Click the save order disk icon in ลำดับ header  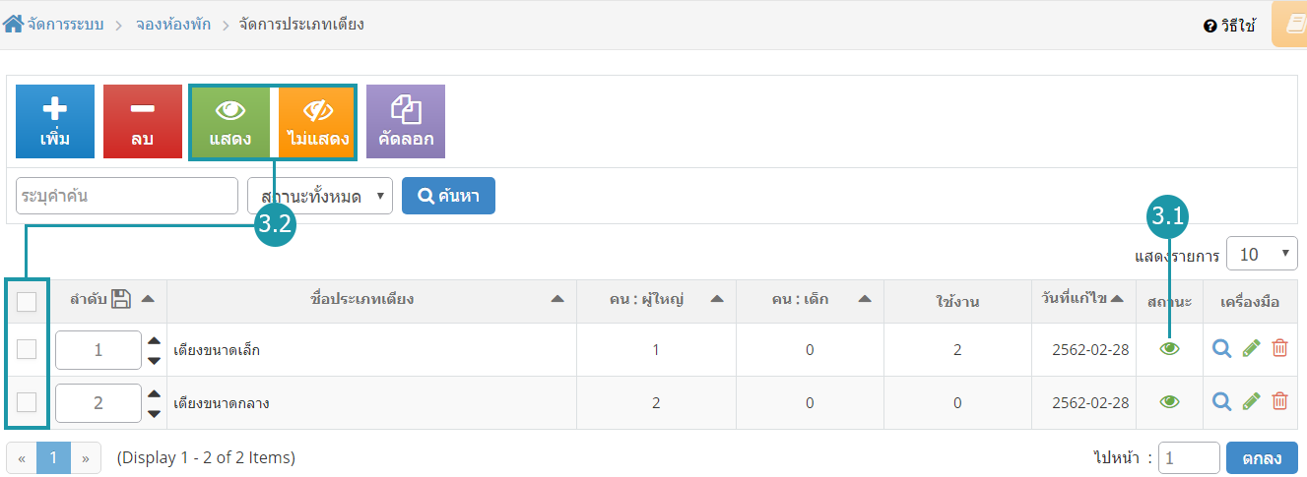[121, 300]
